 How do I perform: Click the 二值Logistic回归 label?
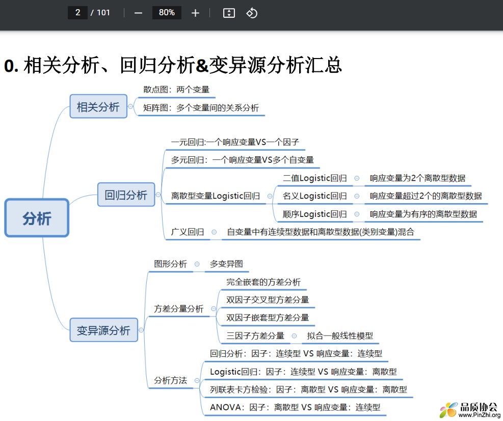click(315, 178)
